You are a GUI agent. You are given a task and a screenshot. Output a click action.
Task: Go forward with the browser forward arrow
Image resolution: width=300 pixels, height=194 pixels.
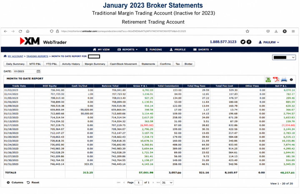coord(13,31)
